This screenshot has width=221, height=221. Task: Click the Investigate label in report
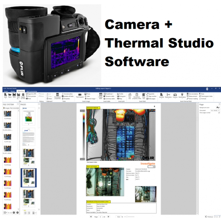tap(148, 164)
